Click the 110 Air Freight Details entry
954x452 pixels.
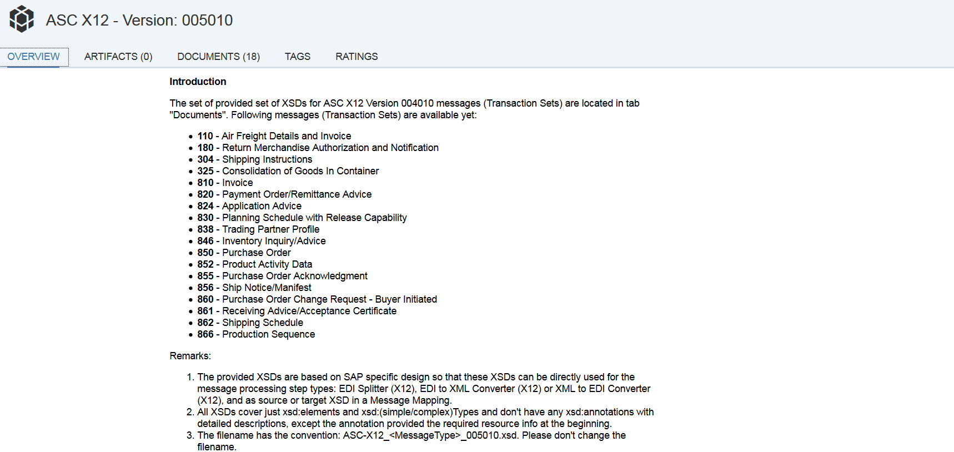pos(274,136)
